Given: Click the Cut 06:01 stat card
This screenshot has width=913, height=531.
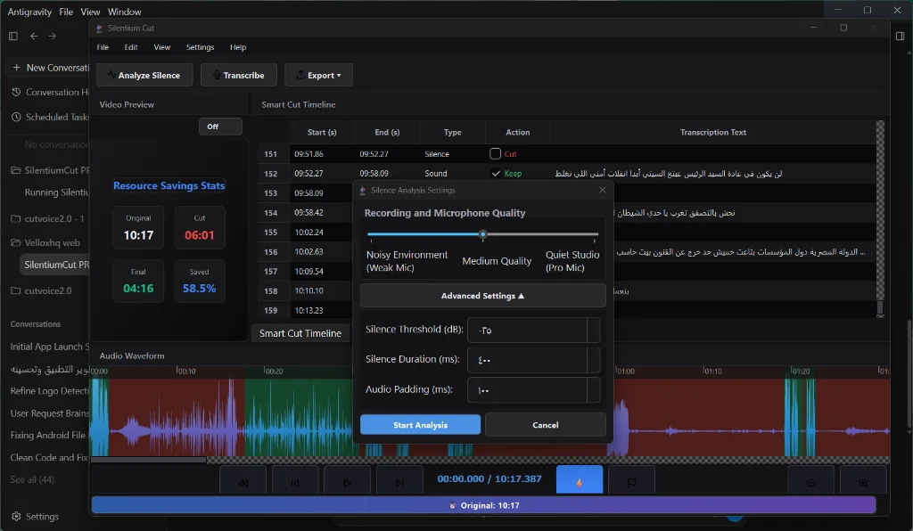Looking at the screenshot, I should (199, 227).
